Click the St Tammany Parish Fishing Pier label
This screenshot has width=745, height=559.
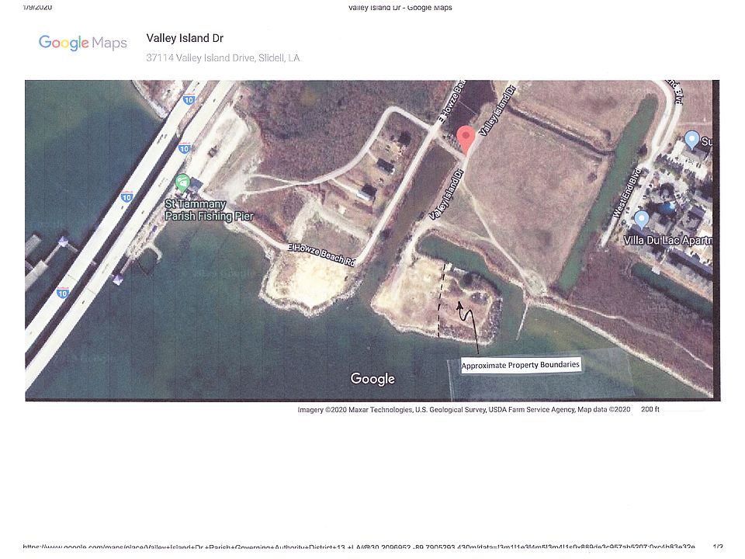pyautogui.click(x=209, y=210)
